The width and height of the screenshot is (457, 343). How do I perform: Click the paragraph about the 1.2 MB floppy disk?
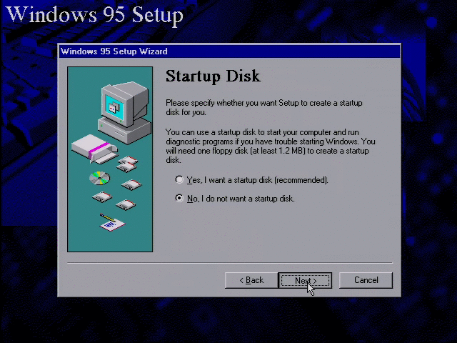point(271,146)
